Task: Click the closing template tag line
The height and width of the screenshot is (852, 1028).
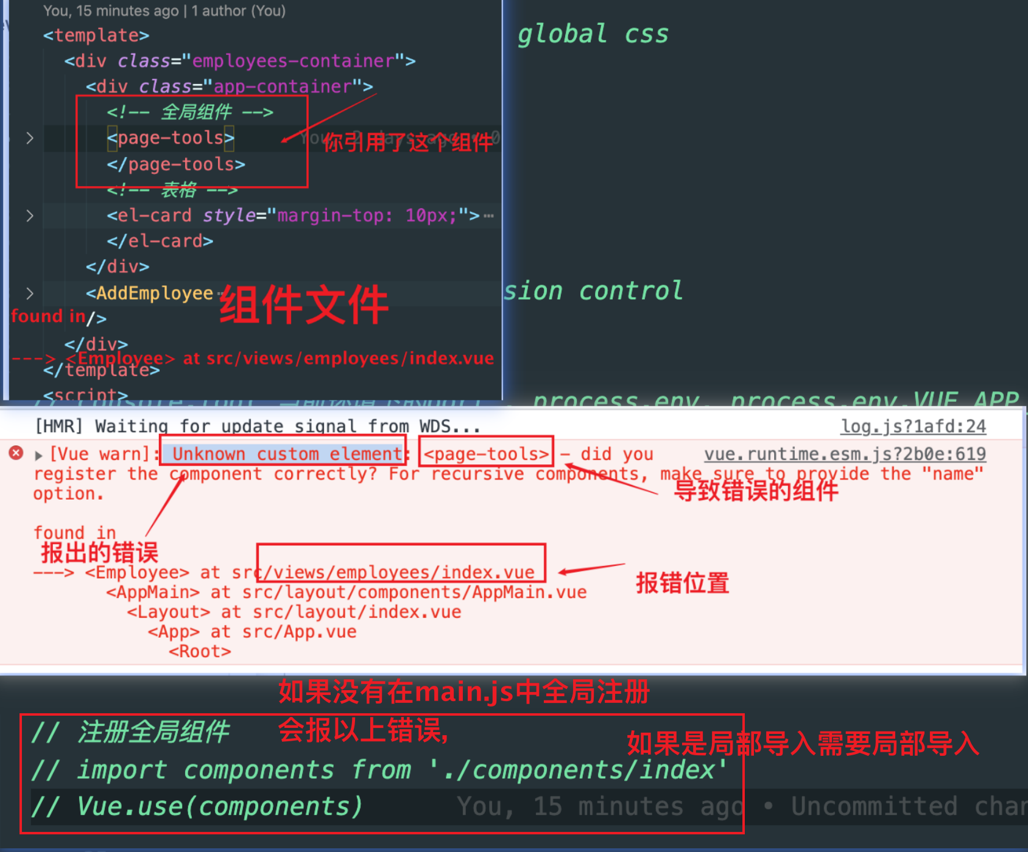Action: 102,370
